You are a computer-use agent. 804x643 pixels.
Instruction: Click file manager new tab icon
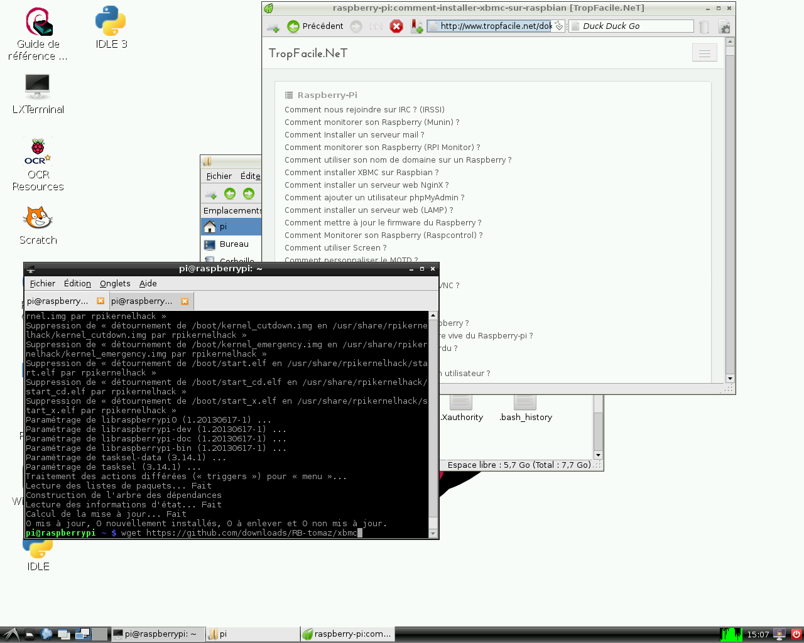tap(210, 194)
